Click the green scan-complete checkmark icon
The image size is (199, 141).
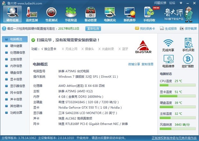[x=33, y=40]
